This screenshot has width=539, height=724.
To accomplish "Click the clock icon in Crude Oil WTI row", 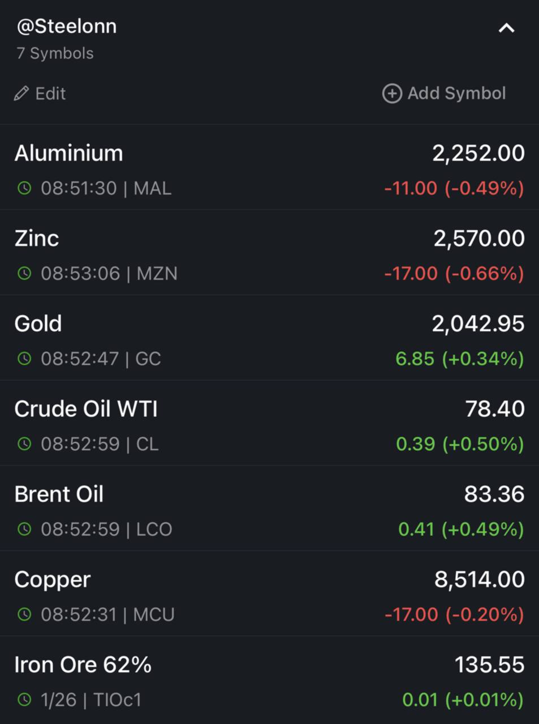I will point(24,444).
